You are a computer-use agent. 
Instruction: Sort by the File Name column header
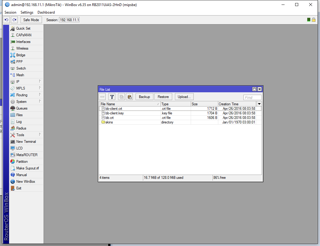tap(130, 104)
